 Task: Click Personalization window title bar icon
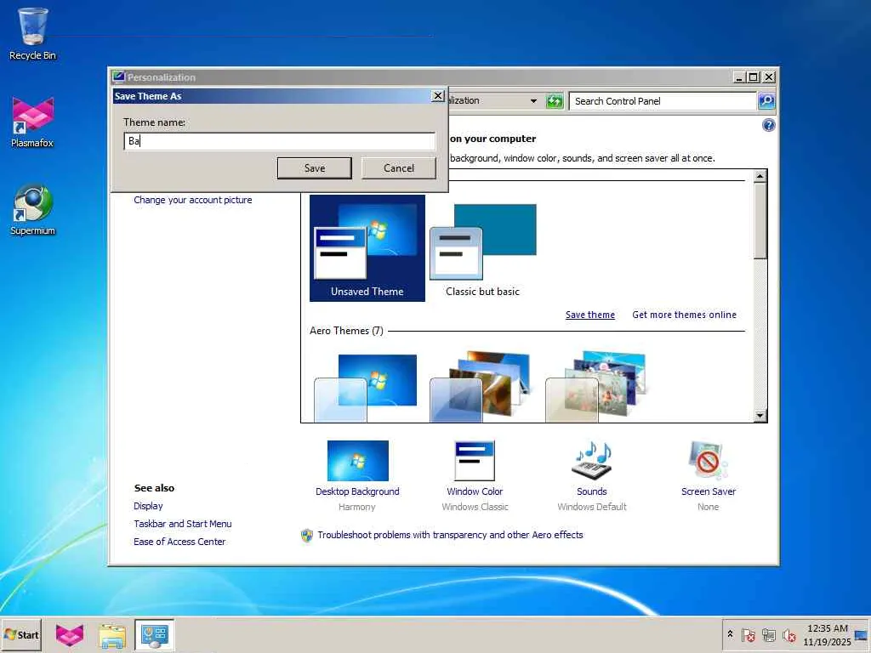tap(118, 77)
